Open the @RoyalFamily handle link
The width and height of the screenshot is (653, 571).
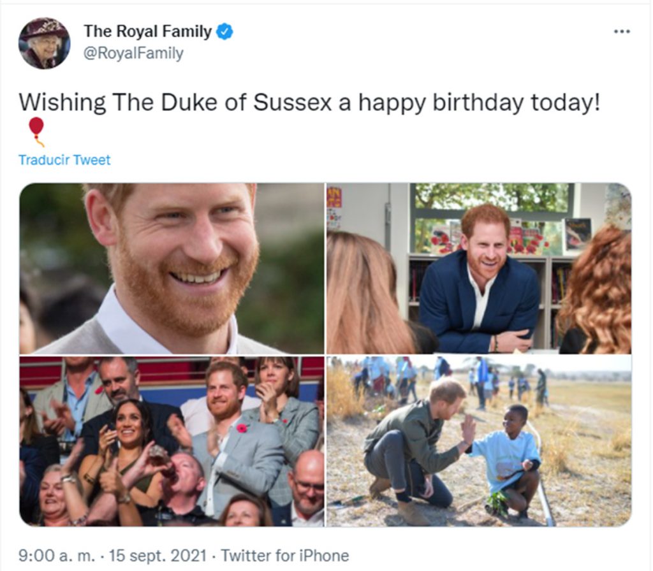pos(133,54)
